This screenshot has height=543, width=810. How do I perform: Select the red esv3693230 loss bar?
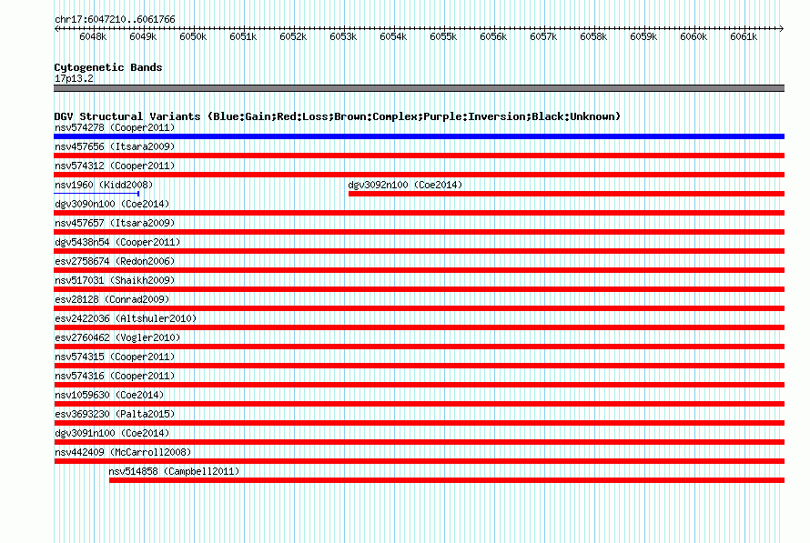[x=419, y=423]
